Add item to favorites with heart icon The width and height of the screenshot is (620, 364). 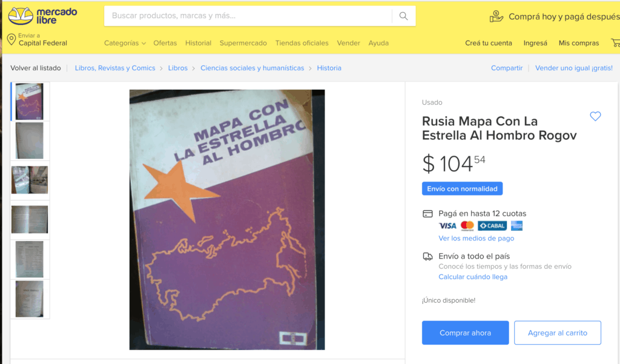coord(595,116)
